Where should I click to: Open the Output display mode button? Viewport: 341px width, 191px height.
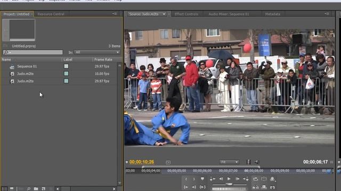(272, 179)
